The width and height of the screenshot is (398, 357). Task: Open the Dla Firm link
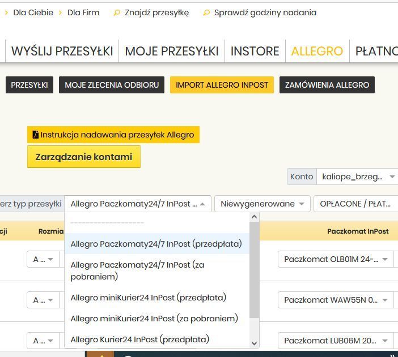tap(83, 12)
